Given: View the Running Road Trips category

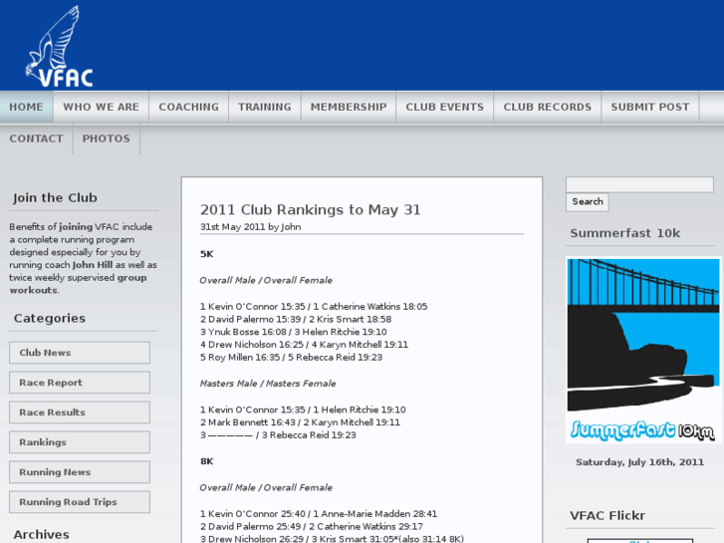Looking at the screenshot, I should (80, 502).
